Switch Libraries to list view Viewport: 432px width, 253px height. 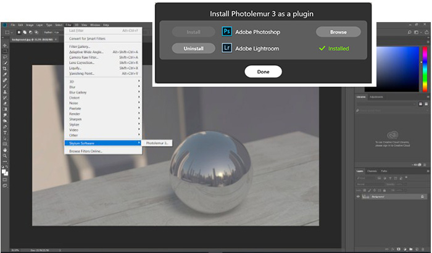[x=426, y=104]
